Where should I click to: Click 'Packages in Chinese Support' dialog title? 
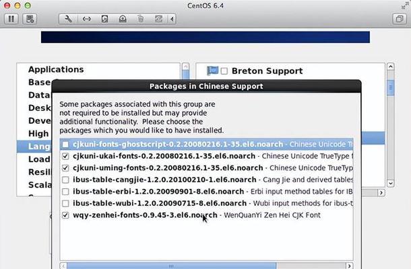(x=206, y=86)
